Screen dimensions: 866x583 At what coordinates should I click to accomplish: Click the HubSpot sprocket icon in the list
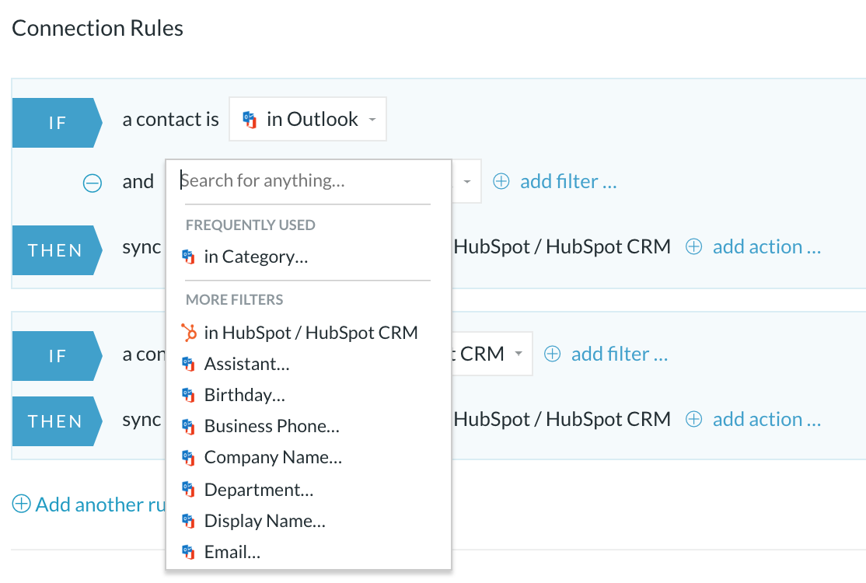(x=189, y=333)
